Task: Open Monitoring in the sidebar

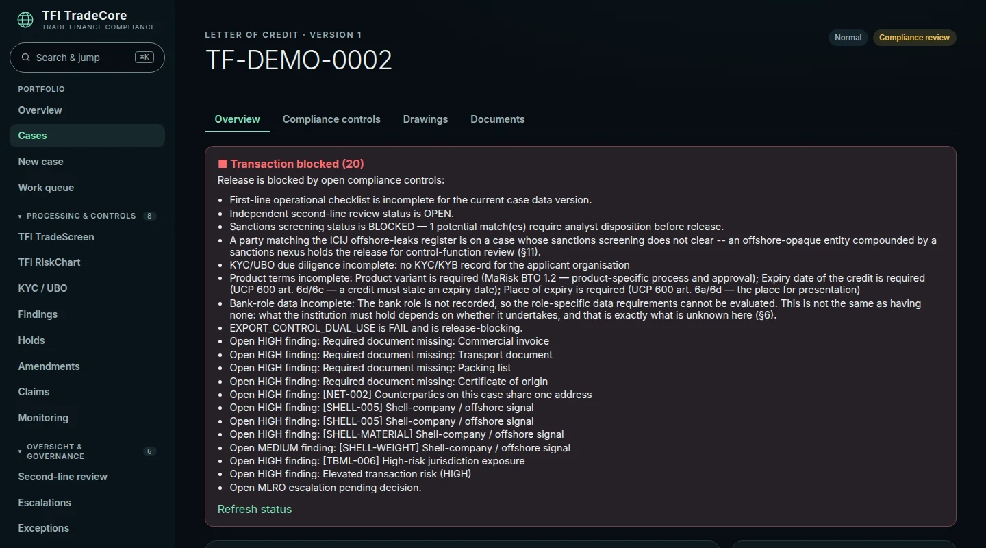Action: (x=87, y=418)
